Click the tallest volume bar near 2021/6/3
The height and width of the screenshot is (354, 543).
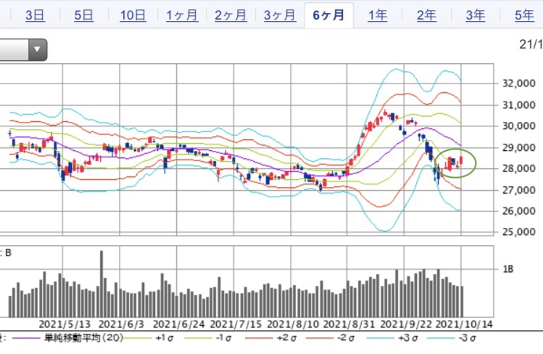click(101, 284)
